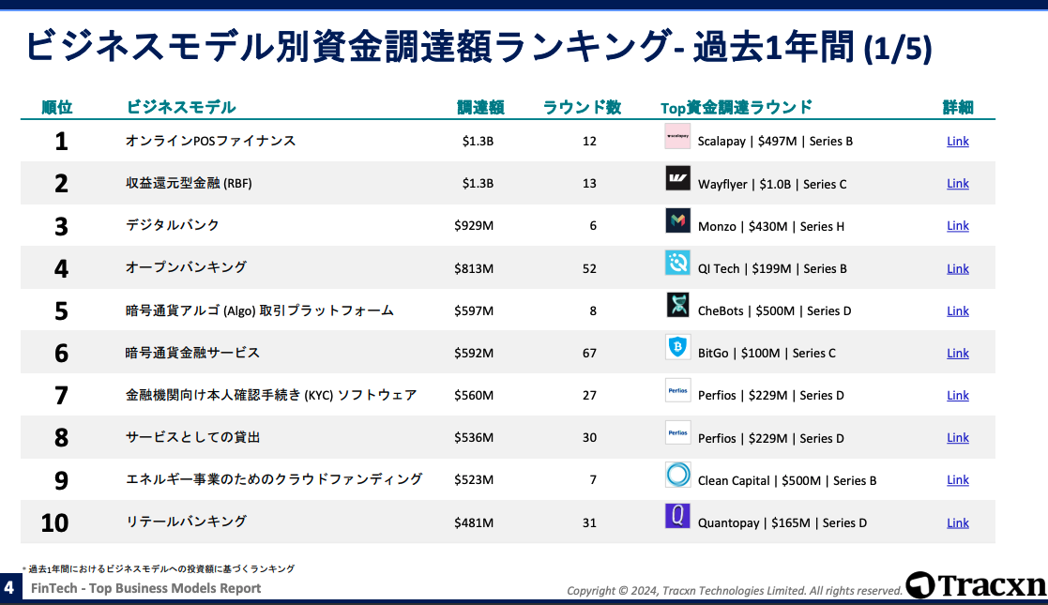The width and height of the screenshot is (1048, 605).
Task: Click the $929M funding amount
Action: coord(474,226)
